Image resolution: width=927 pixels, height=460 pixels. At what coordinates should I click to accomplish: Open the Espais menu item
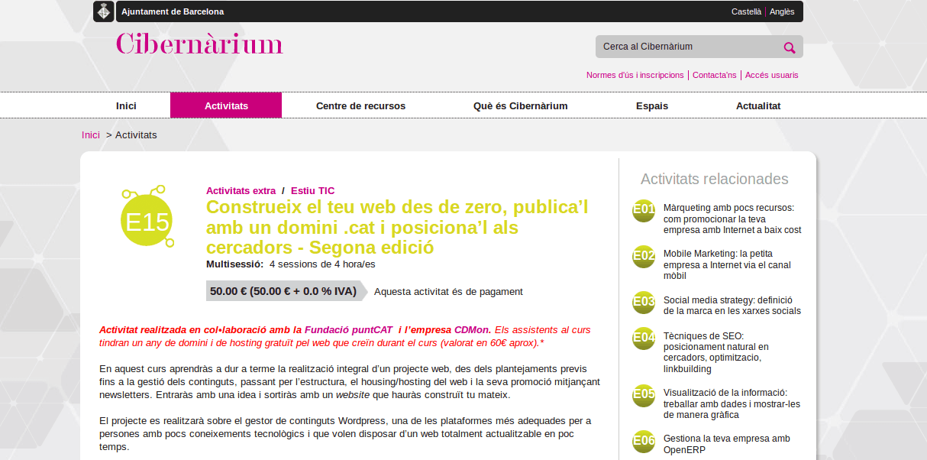(652, 105)
